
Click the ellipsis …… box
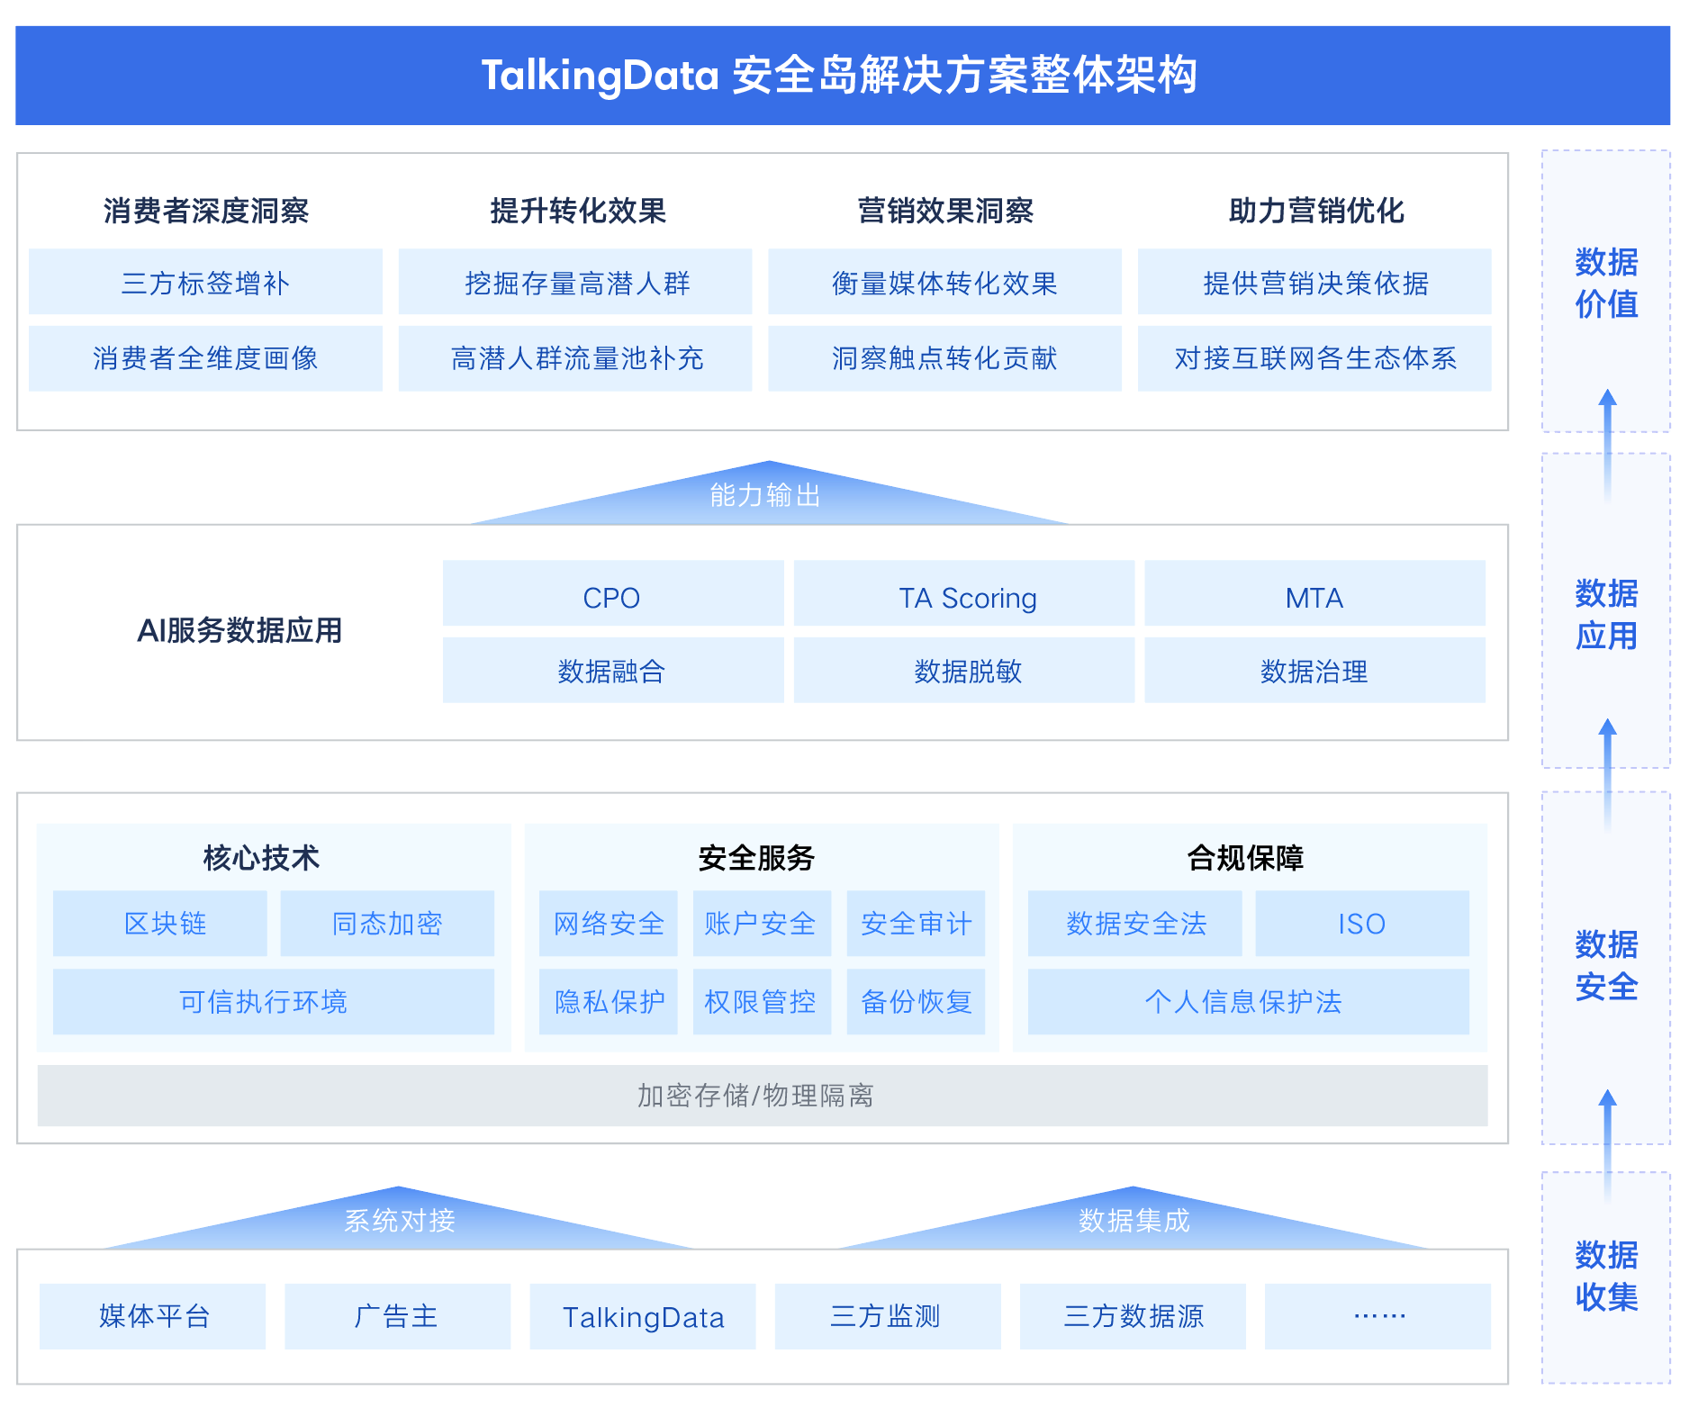1377,1316
